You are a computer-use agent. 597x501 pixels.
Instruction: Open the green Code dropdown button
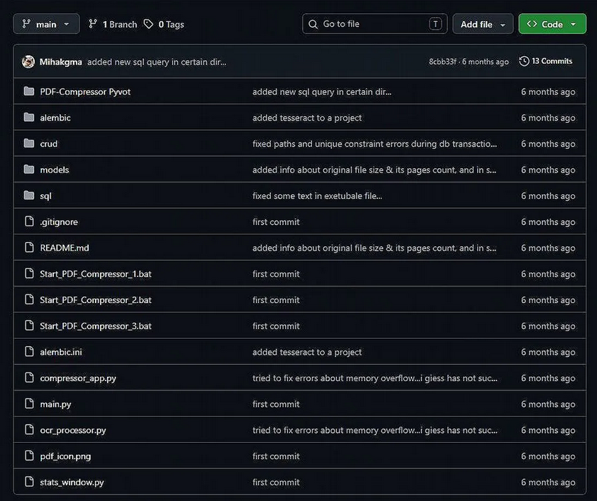(x=552, y=24)
